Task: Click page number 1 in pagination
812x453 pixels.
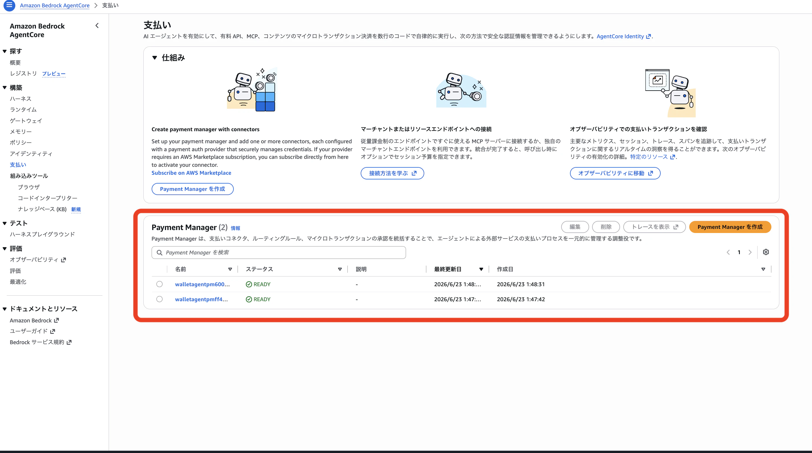Action: pos(739,252)
